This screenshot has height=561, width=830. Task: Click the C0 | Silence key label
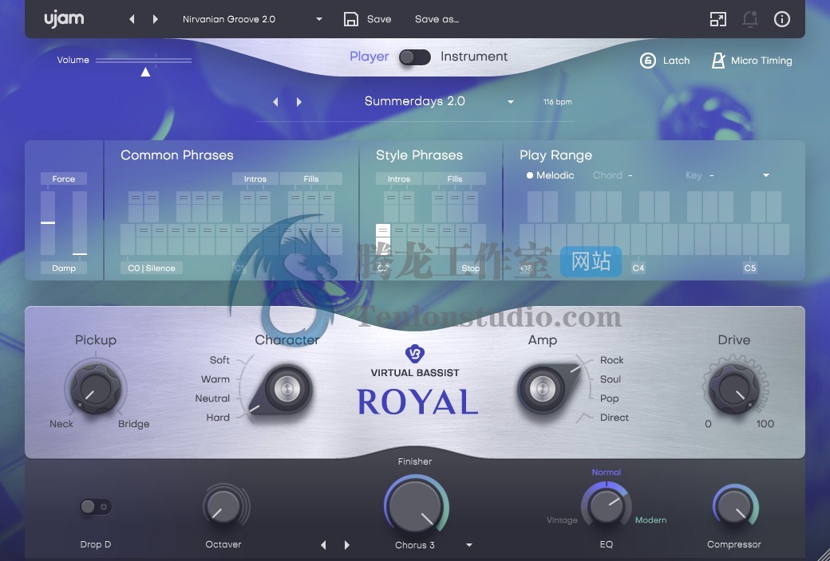click(152, 268)
